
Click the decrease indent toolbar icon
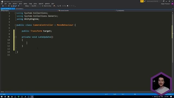[x=58, y=6]
